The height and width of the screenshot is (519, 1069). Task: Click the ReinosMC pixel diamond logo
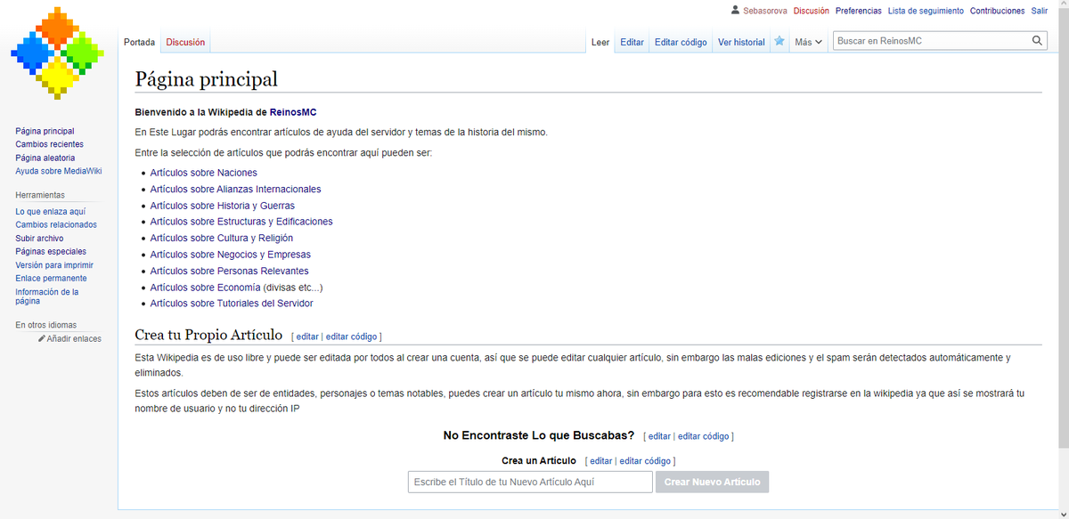click(58, 53)
